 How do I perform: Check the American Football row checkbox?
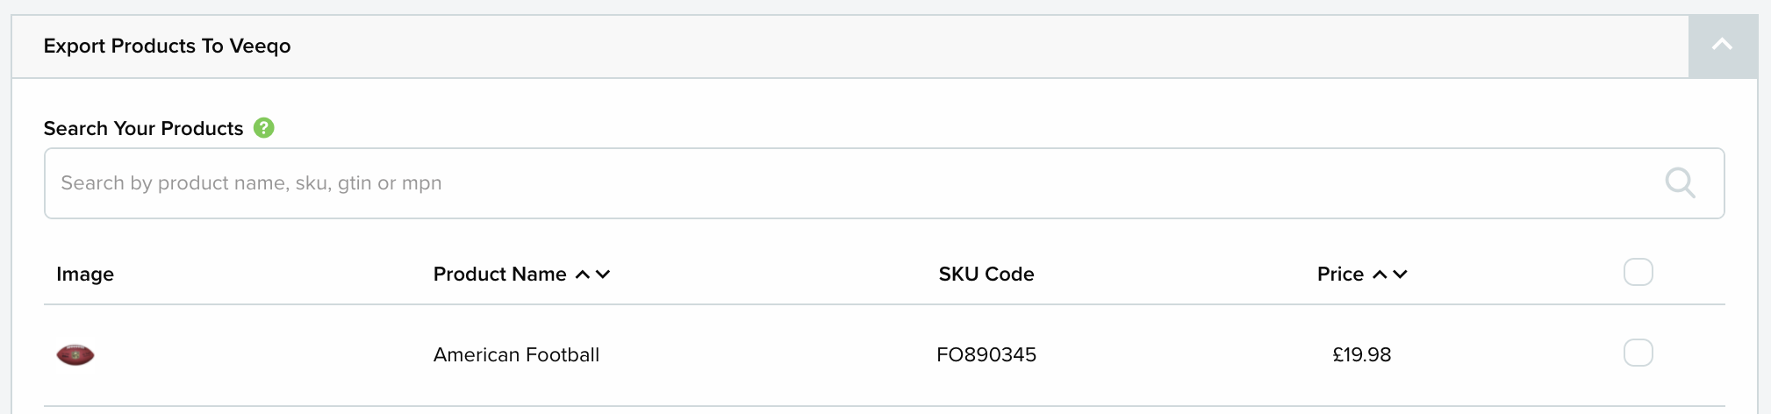(x=1638, y=353)
